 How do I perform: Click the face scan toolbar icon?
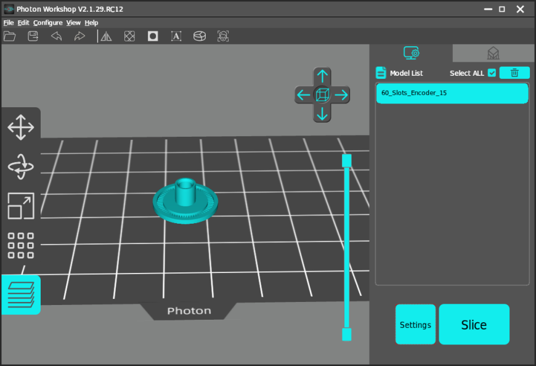click(223, 36)
